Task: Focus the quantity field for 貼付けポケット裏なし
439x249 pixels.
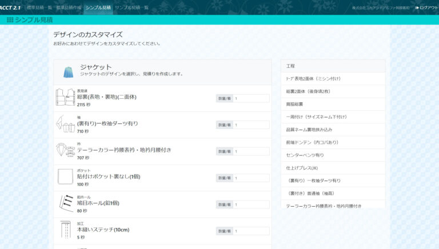Action: pos(251,178)
